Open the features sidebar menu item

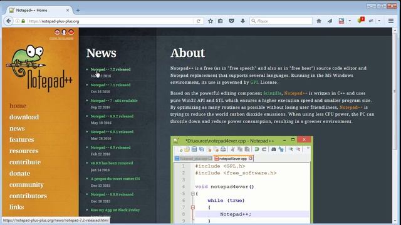(22, 139)
